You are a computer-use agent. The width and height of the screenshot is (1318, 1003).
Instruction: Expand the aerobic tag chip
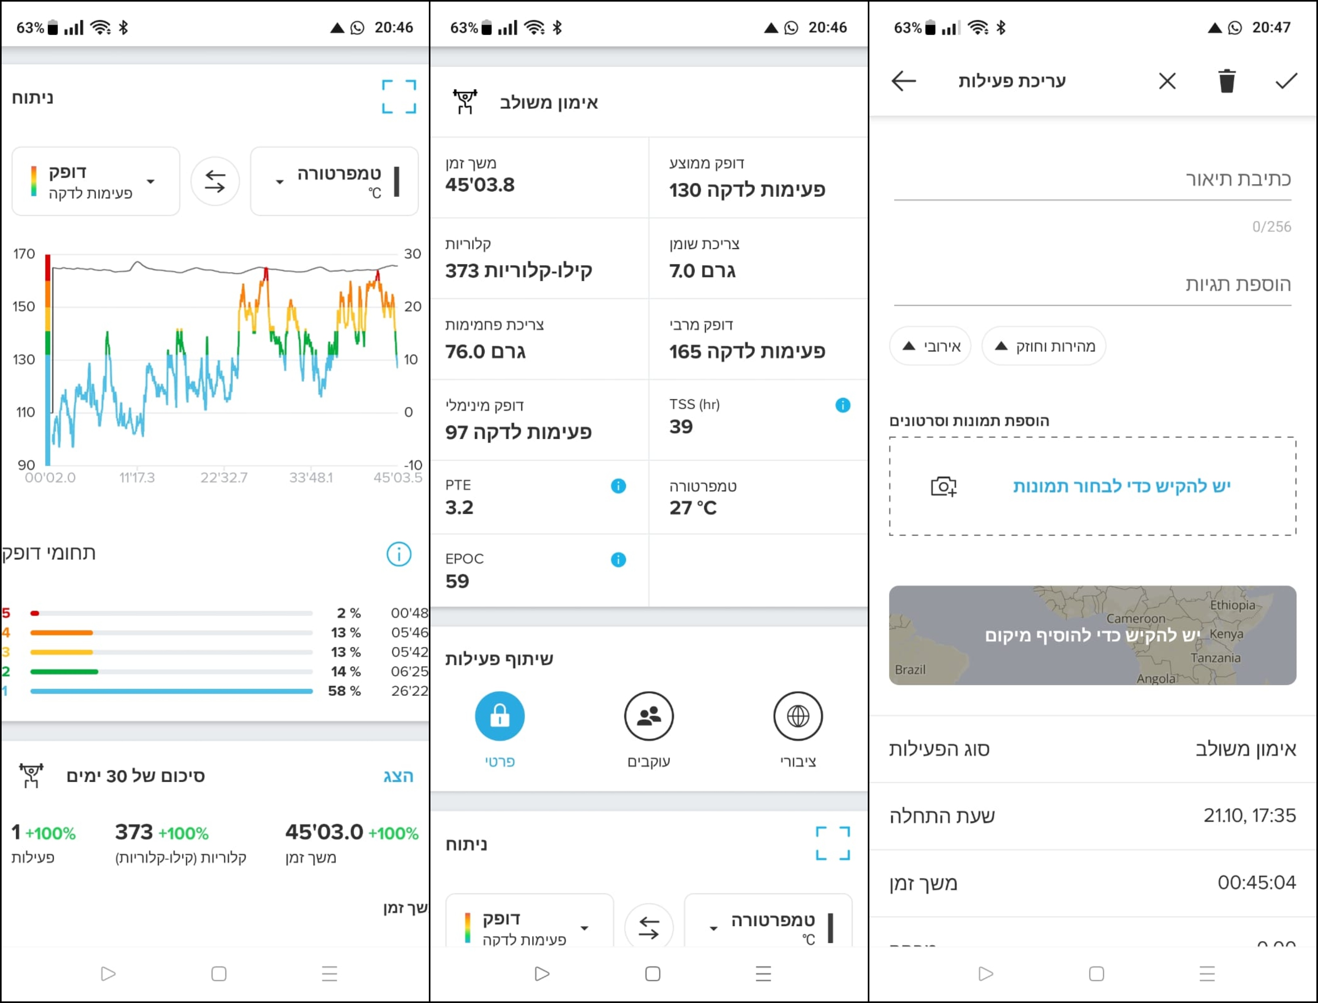click(x=930, y=346)
